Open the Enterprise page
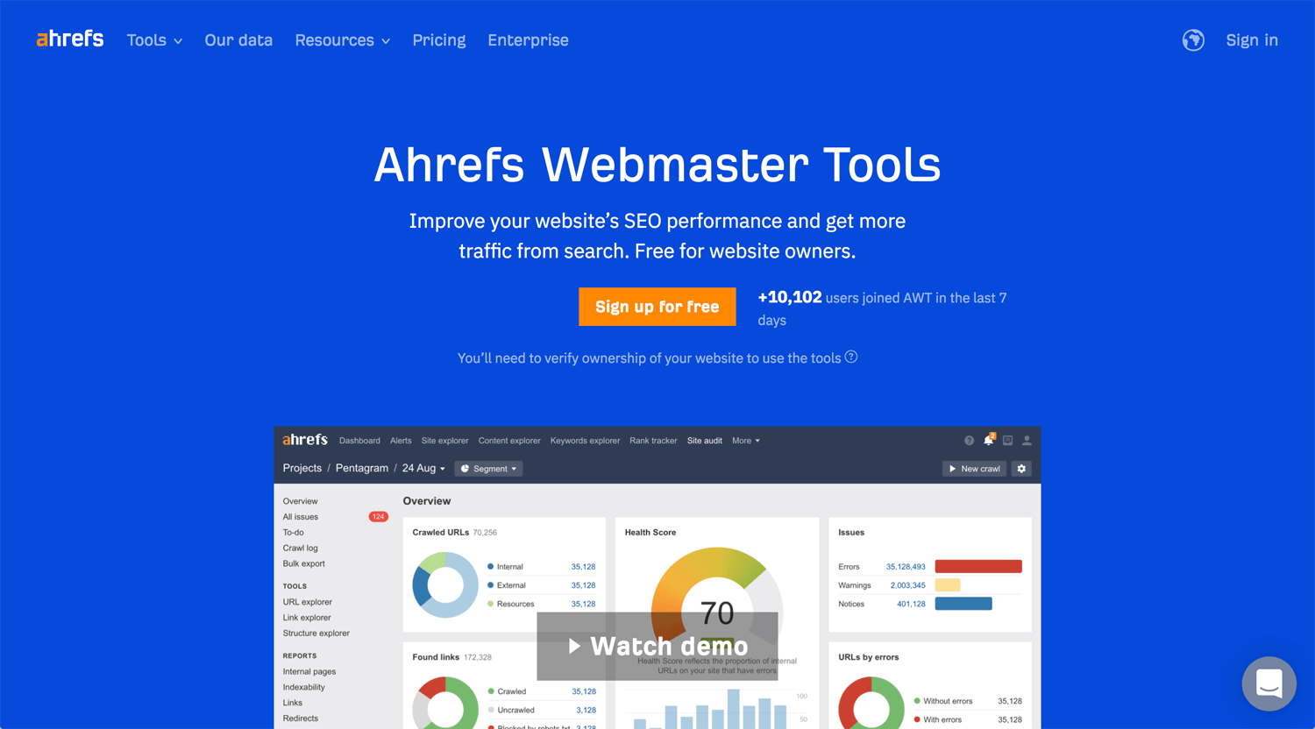The image size is (1315, 729). (x=528, y=40)
